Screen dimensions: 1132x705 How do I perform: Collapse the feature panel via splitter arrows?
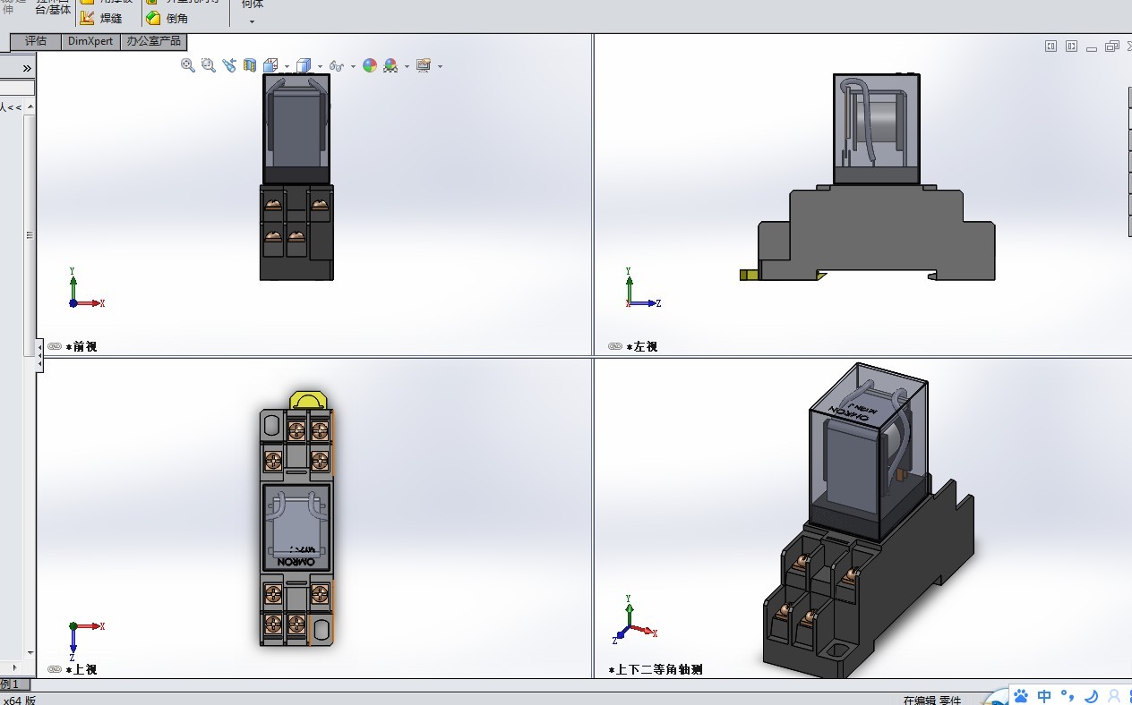pyautogui.click(x=39, y=355)
